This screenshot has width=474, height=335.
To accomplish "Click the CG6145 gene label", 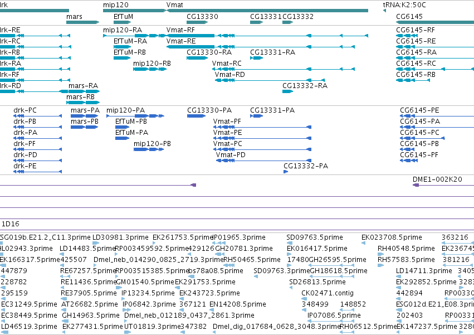I will (409, 17).
